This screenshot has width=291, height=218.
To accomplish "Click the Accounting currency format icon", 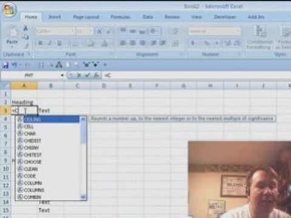I will tap(193, 43).
